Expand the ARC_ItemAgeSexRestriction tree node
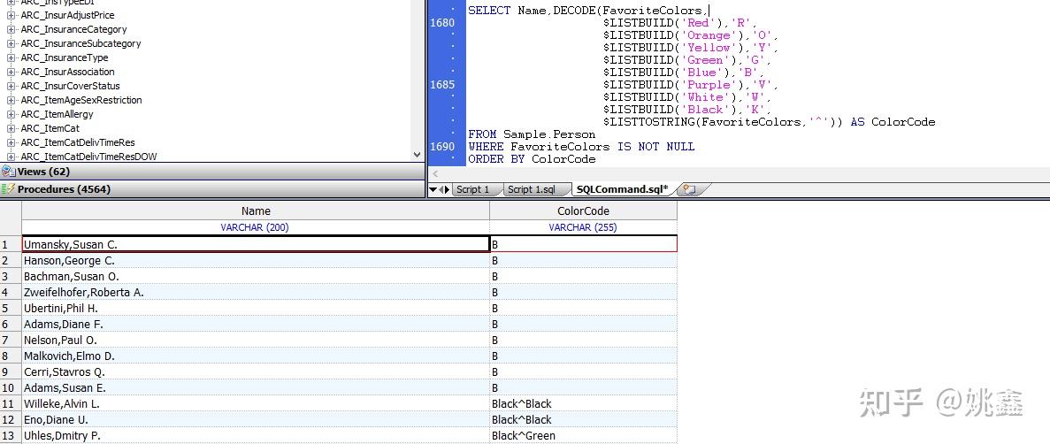 11,100
